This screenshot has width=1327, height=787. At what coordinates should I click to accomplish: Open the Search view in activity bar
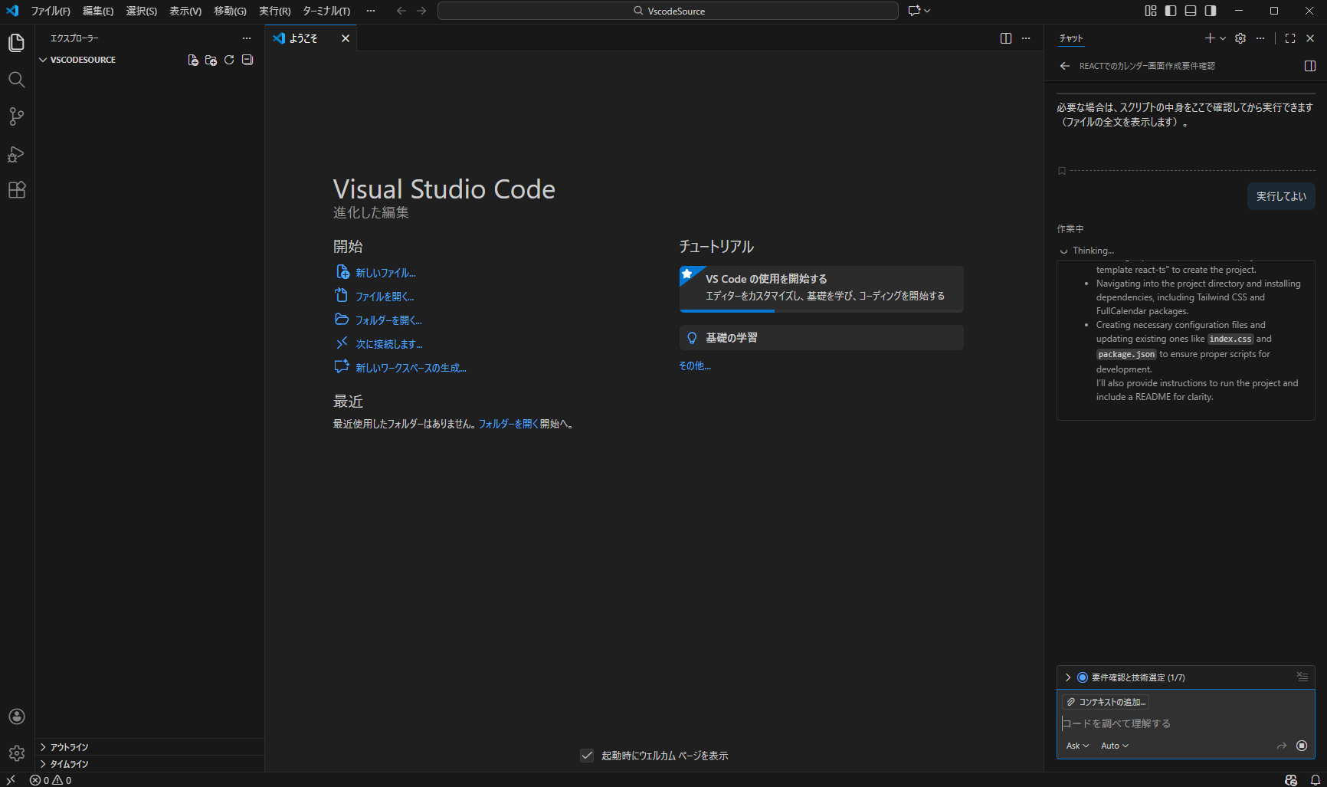[16, 80]
